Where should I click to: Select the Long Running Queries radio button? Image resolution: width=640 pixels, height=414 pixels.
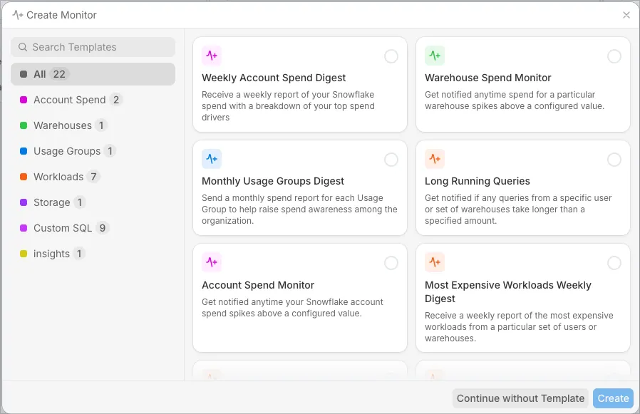pyautogui.click(x=614, y=160)
